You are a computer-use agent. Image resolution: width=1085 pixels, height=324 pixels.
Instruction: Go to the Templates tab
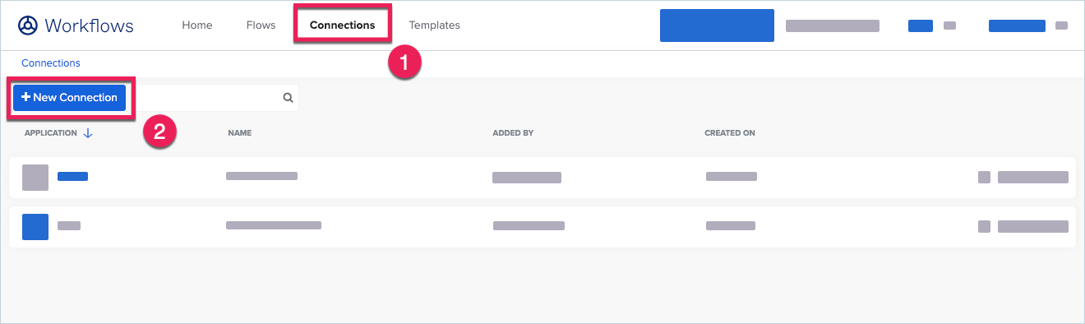click(434, 25)
